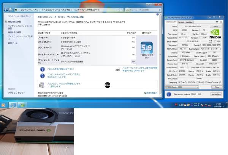This screenshot has height=155, width=228.
Task: Click the 5.9 base score badge
Action: coord(147,47)
